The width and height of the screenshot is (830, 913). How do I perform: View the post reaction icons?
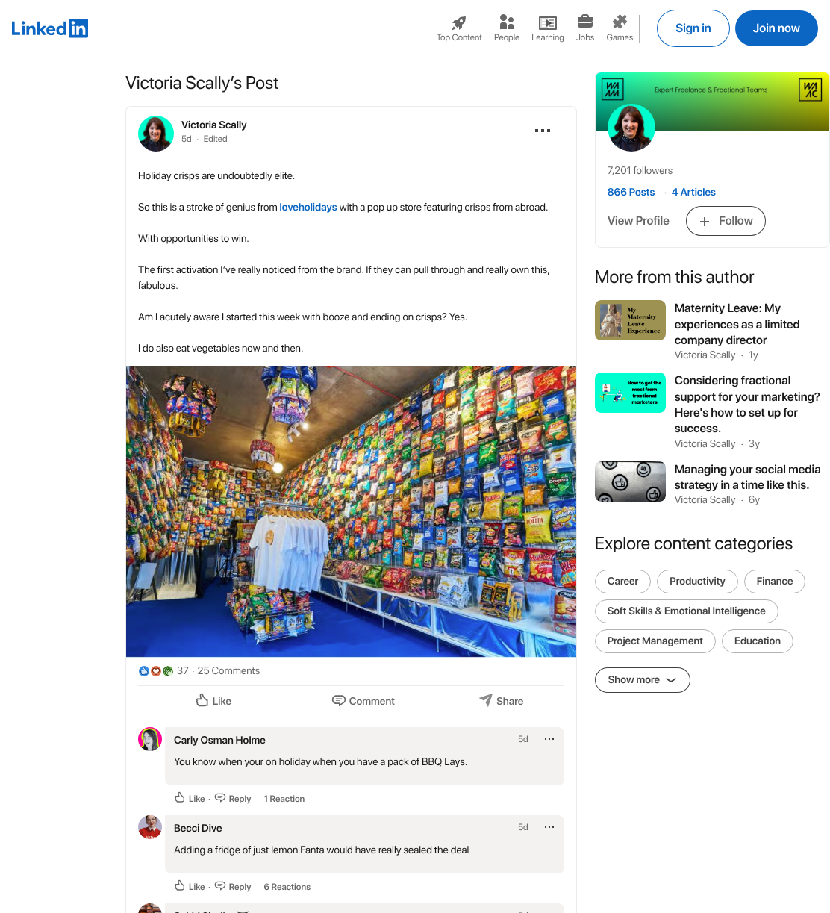[x=156, y=671]
